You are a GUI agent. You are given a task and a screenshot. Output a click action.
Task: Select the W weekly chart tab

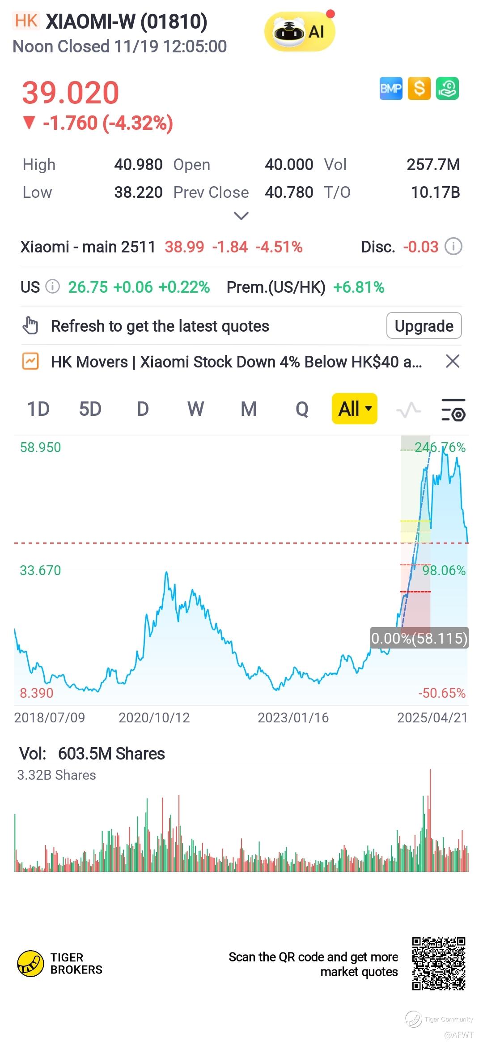[x=195, y=409]
